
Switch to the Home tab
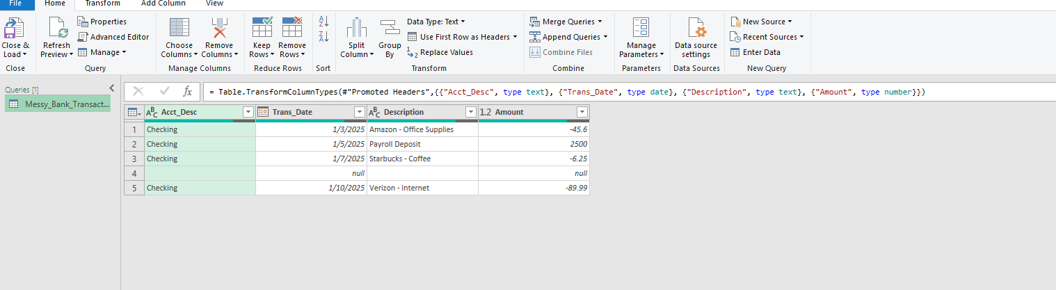point(54,3)
